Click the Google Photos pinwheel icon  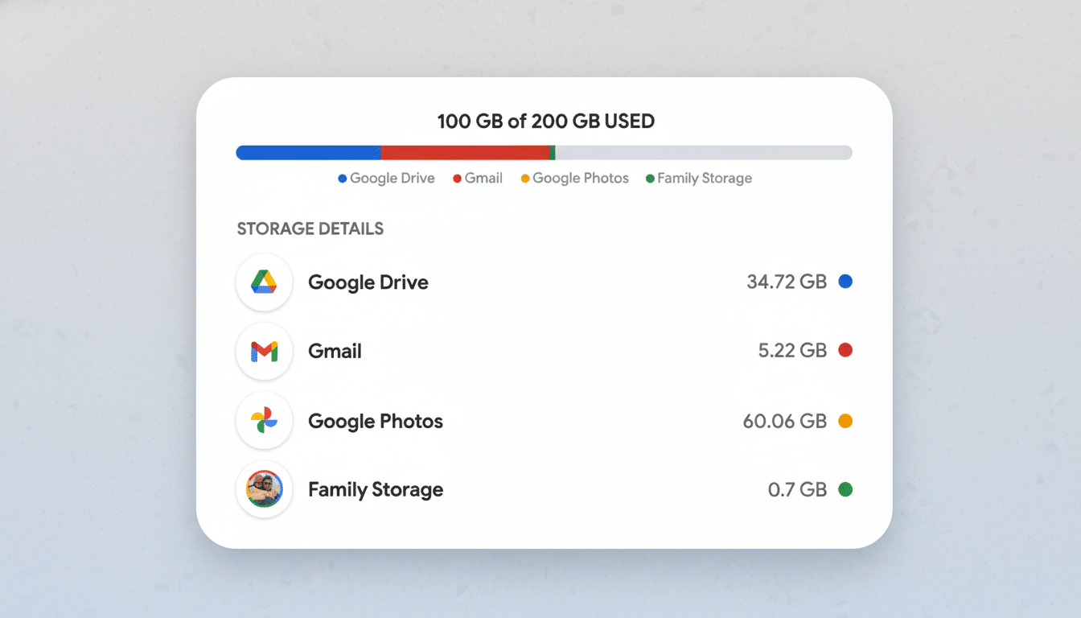tap(264, 420)
